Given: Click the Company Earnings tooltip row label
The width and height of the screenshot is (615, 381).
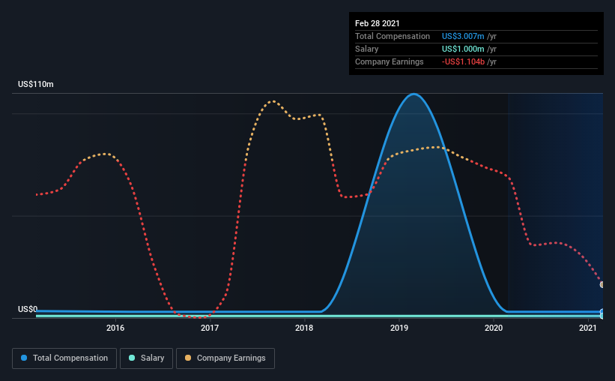Looking at the screenshot, I should click(x=389, y=62).
